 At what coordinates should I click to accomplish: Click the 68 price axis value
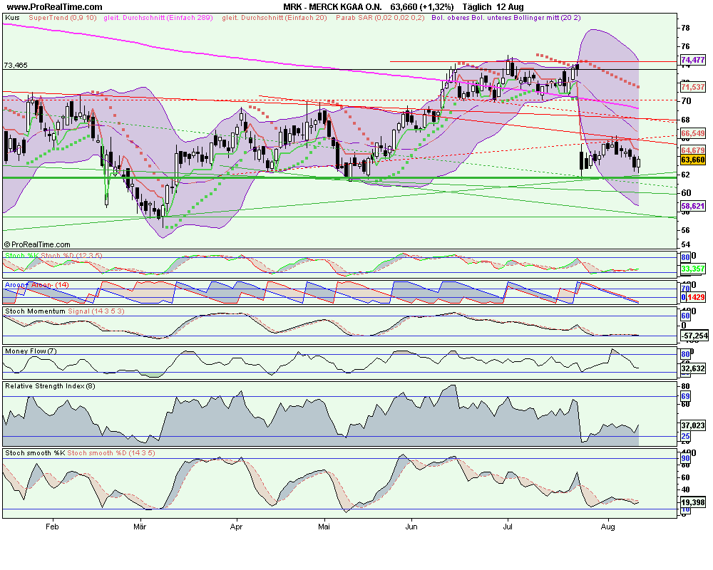685,120
